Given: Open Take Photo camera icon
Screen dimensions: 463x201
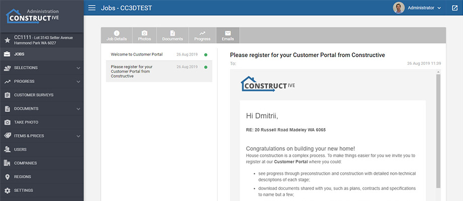Looking at the screenshot, I should (8, 122).
